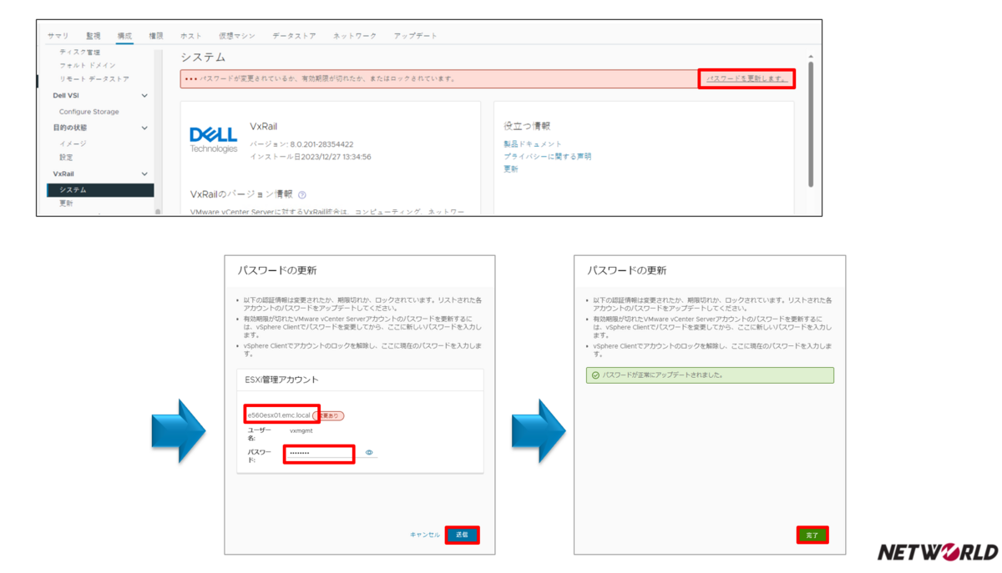Open the 製品ドキュメント link
The width and height of the screenshot is (1002, 573).
click(533, 144)
